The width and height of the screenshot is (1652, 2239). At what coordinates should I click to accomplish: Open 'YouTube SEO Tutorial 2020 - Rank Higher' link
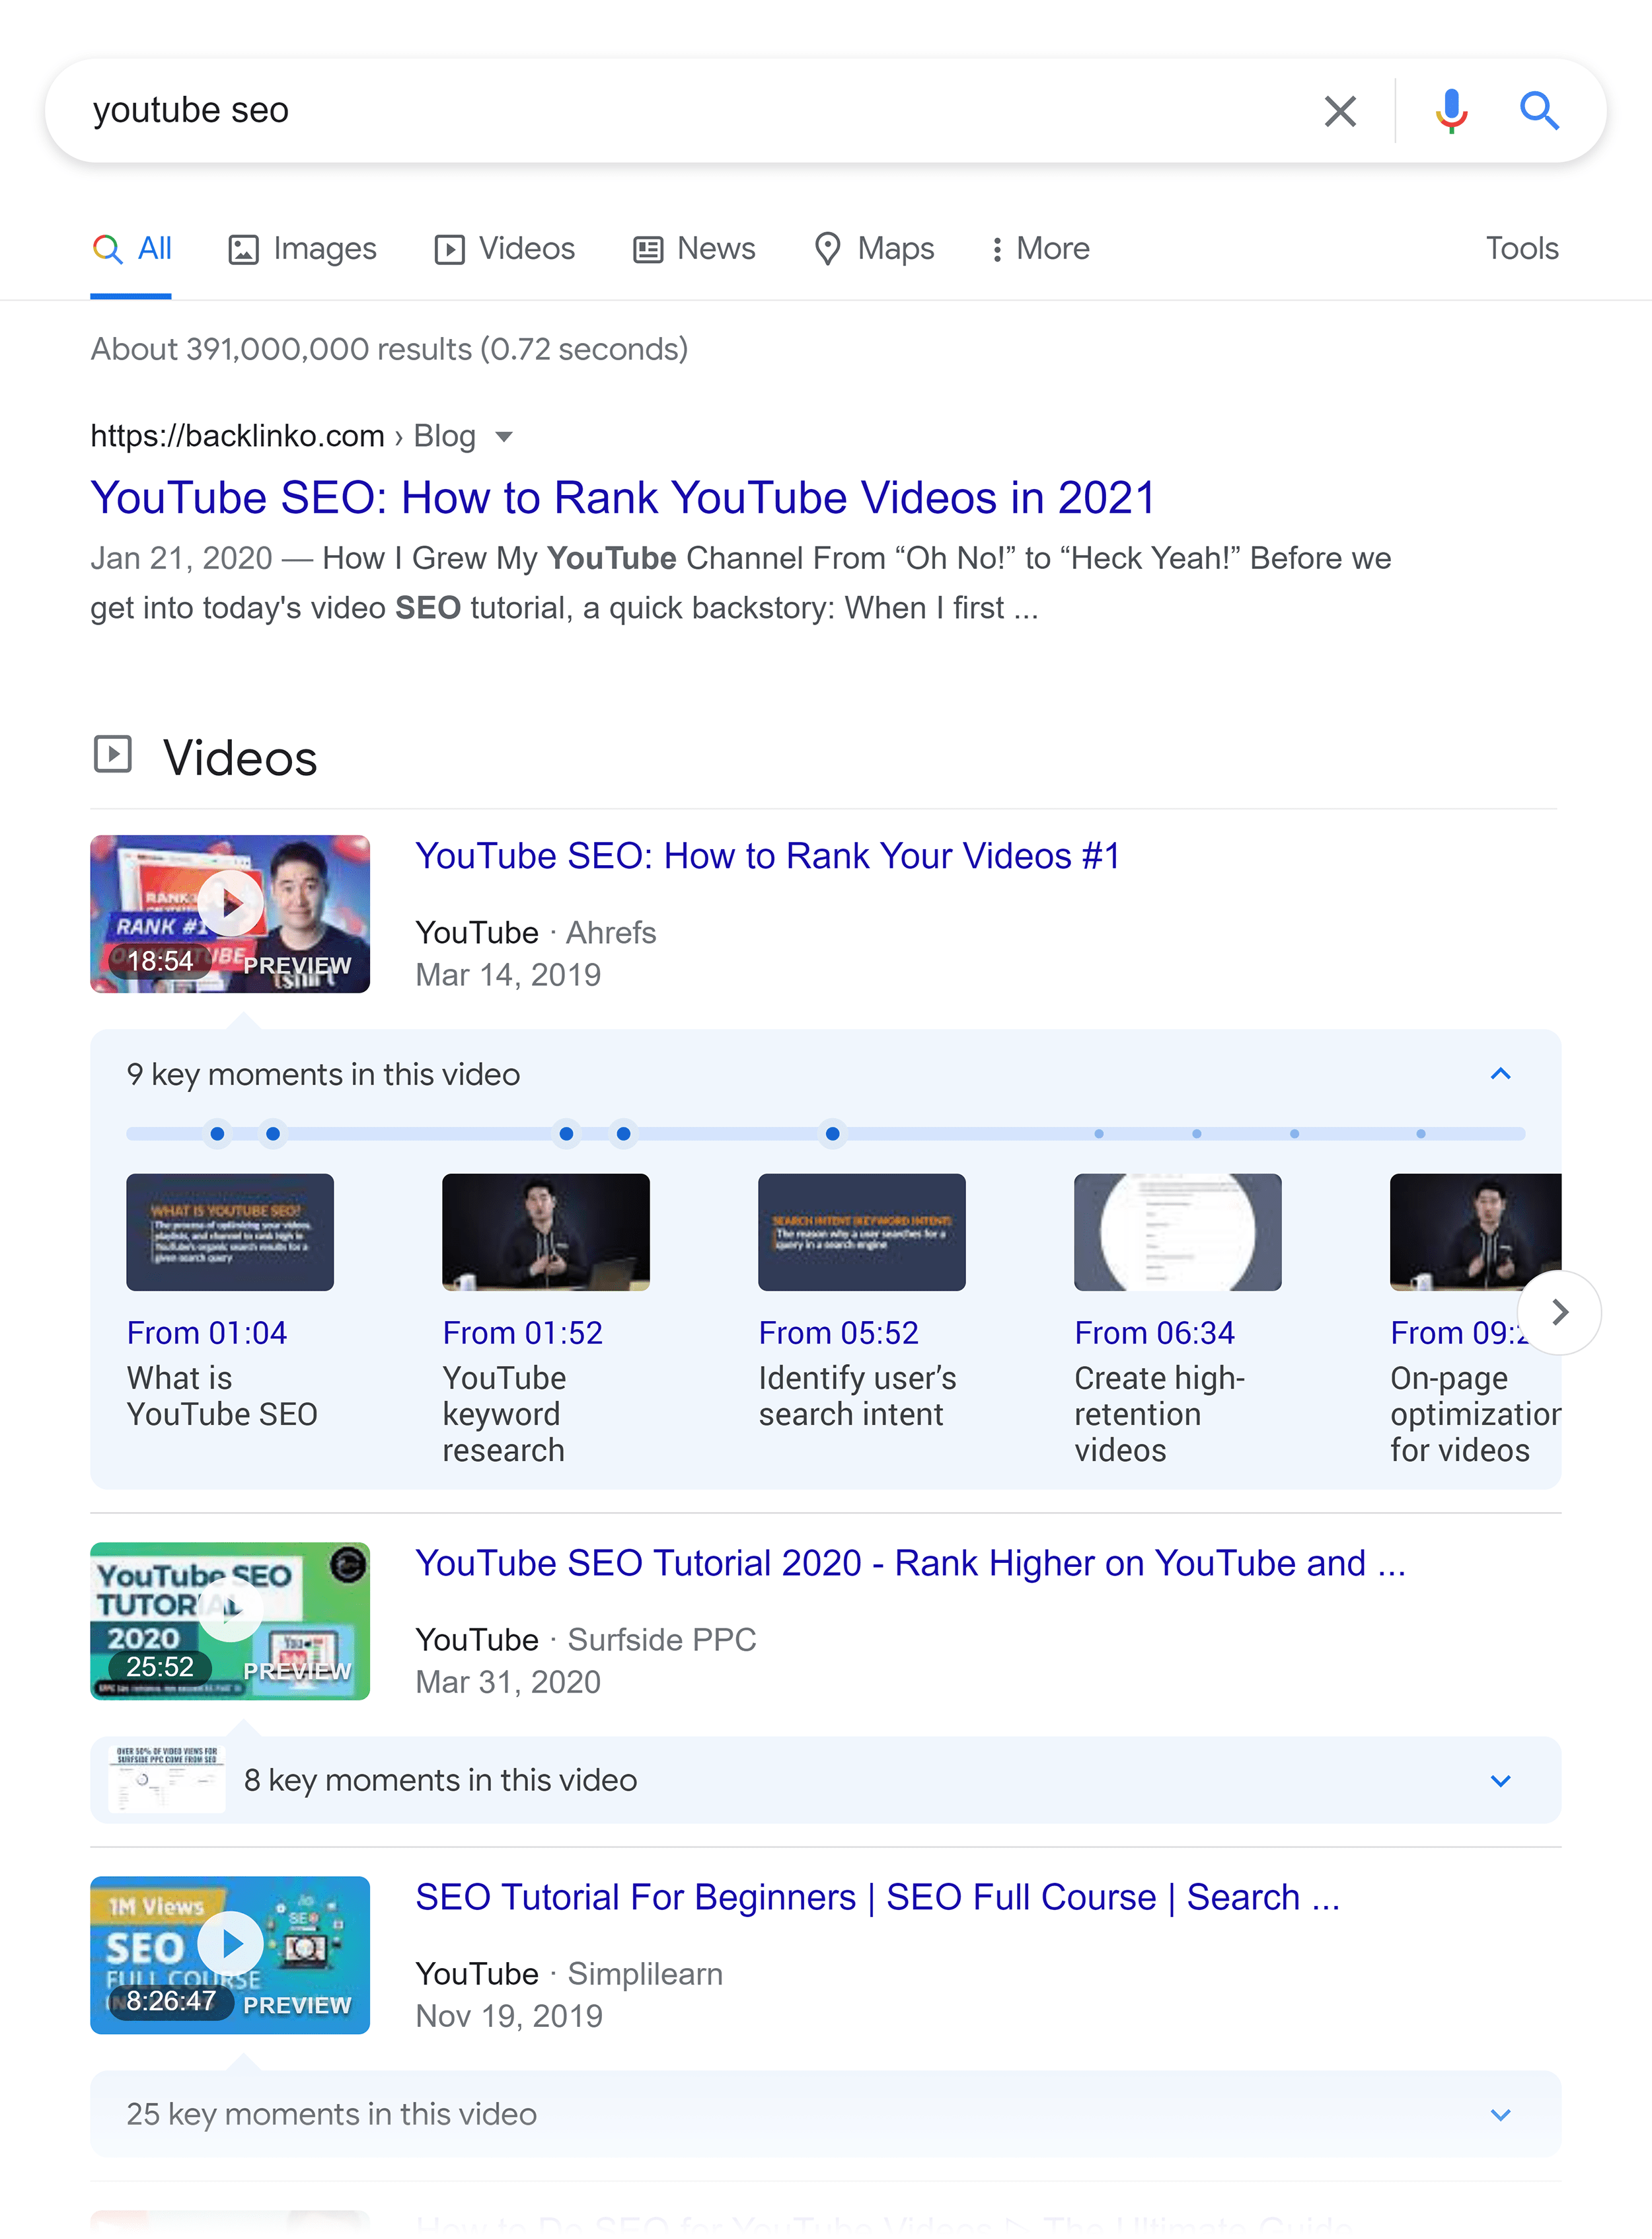click(x=910, y=1563)
